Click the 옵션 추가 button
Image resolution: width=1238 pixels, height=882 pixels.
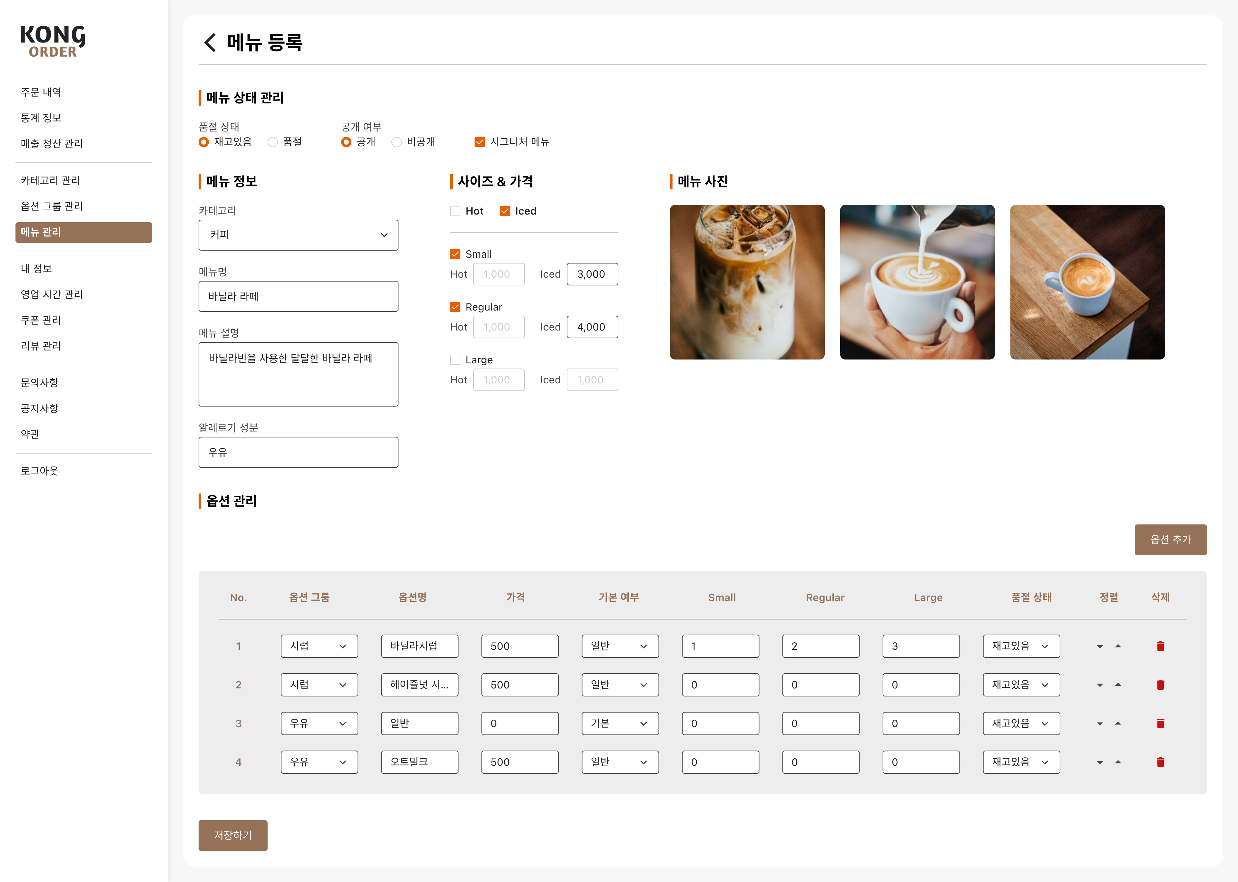(1171, 540)
